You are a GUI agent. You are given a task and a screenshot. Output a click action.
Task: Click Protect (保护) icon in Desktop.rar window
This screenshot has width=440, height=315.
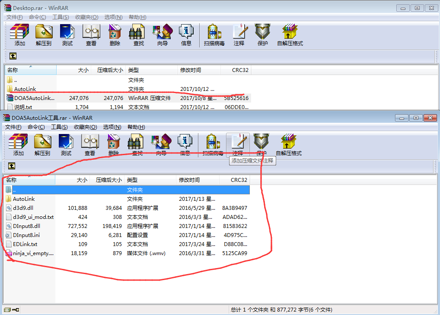[263, 35]
